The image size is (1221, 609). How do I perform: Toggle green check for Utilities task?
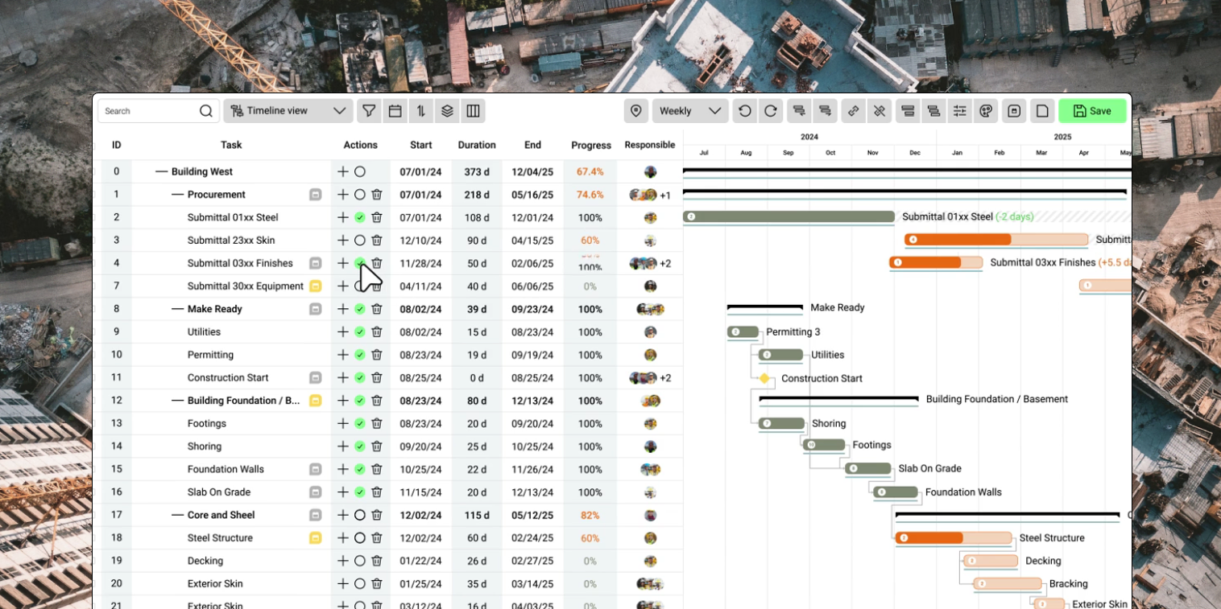pyautogui.click(x=360, y=332)
